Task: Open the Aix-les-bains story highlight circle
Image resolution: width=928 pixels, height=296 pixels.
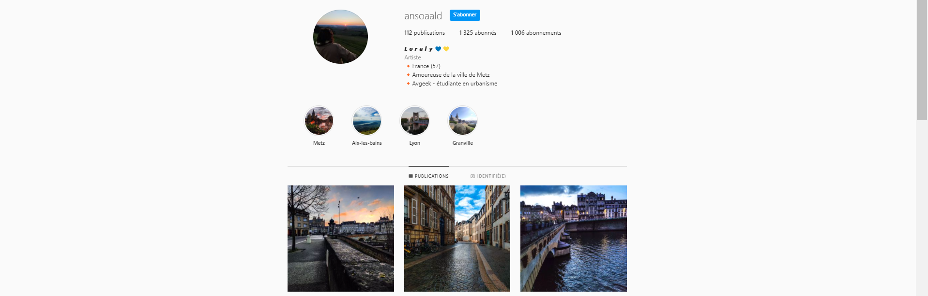Action: pos(367,121)
